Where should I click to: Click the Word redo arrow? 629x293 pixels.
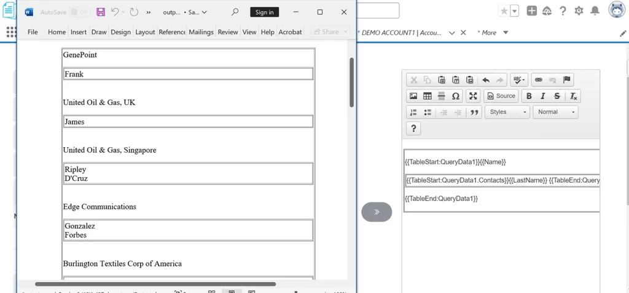(134, 12)
